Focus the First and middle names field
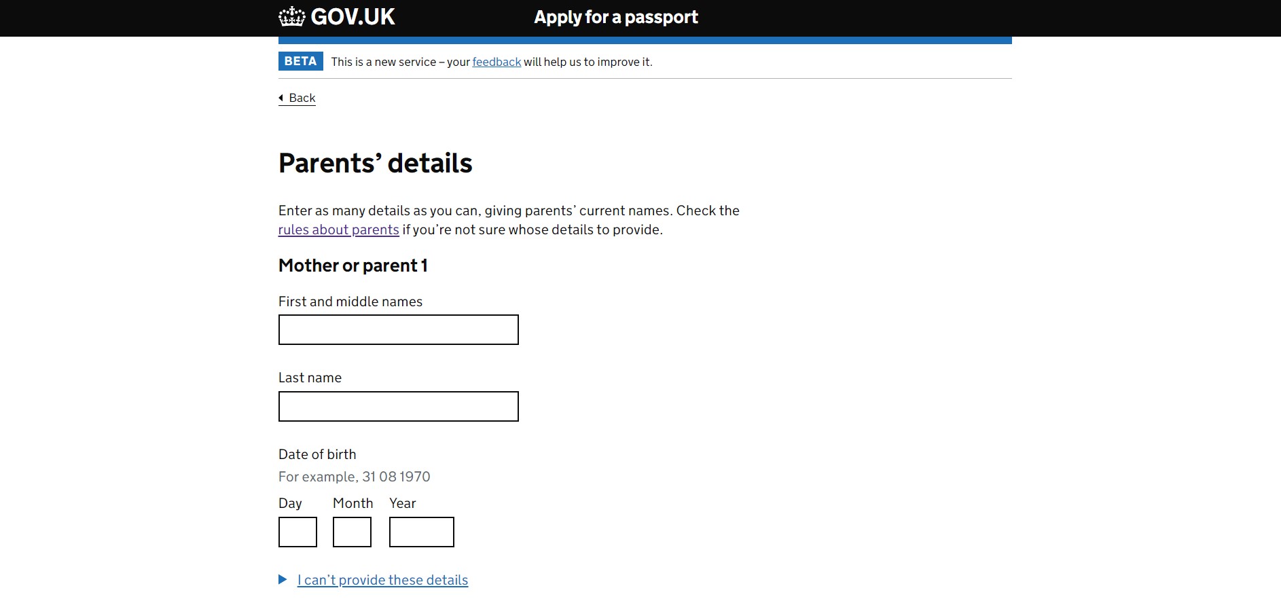This screenshot has width=1281, height=603. coord(398,329)
